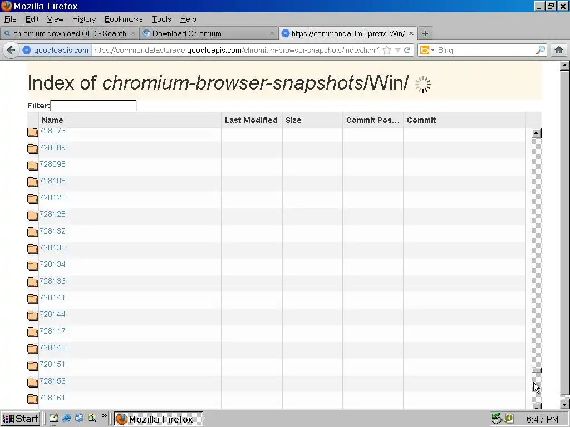The height and width of the screenshot is (427, 570).
Task: Open the File menu
Action: pos(10,19)
